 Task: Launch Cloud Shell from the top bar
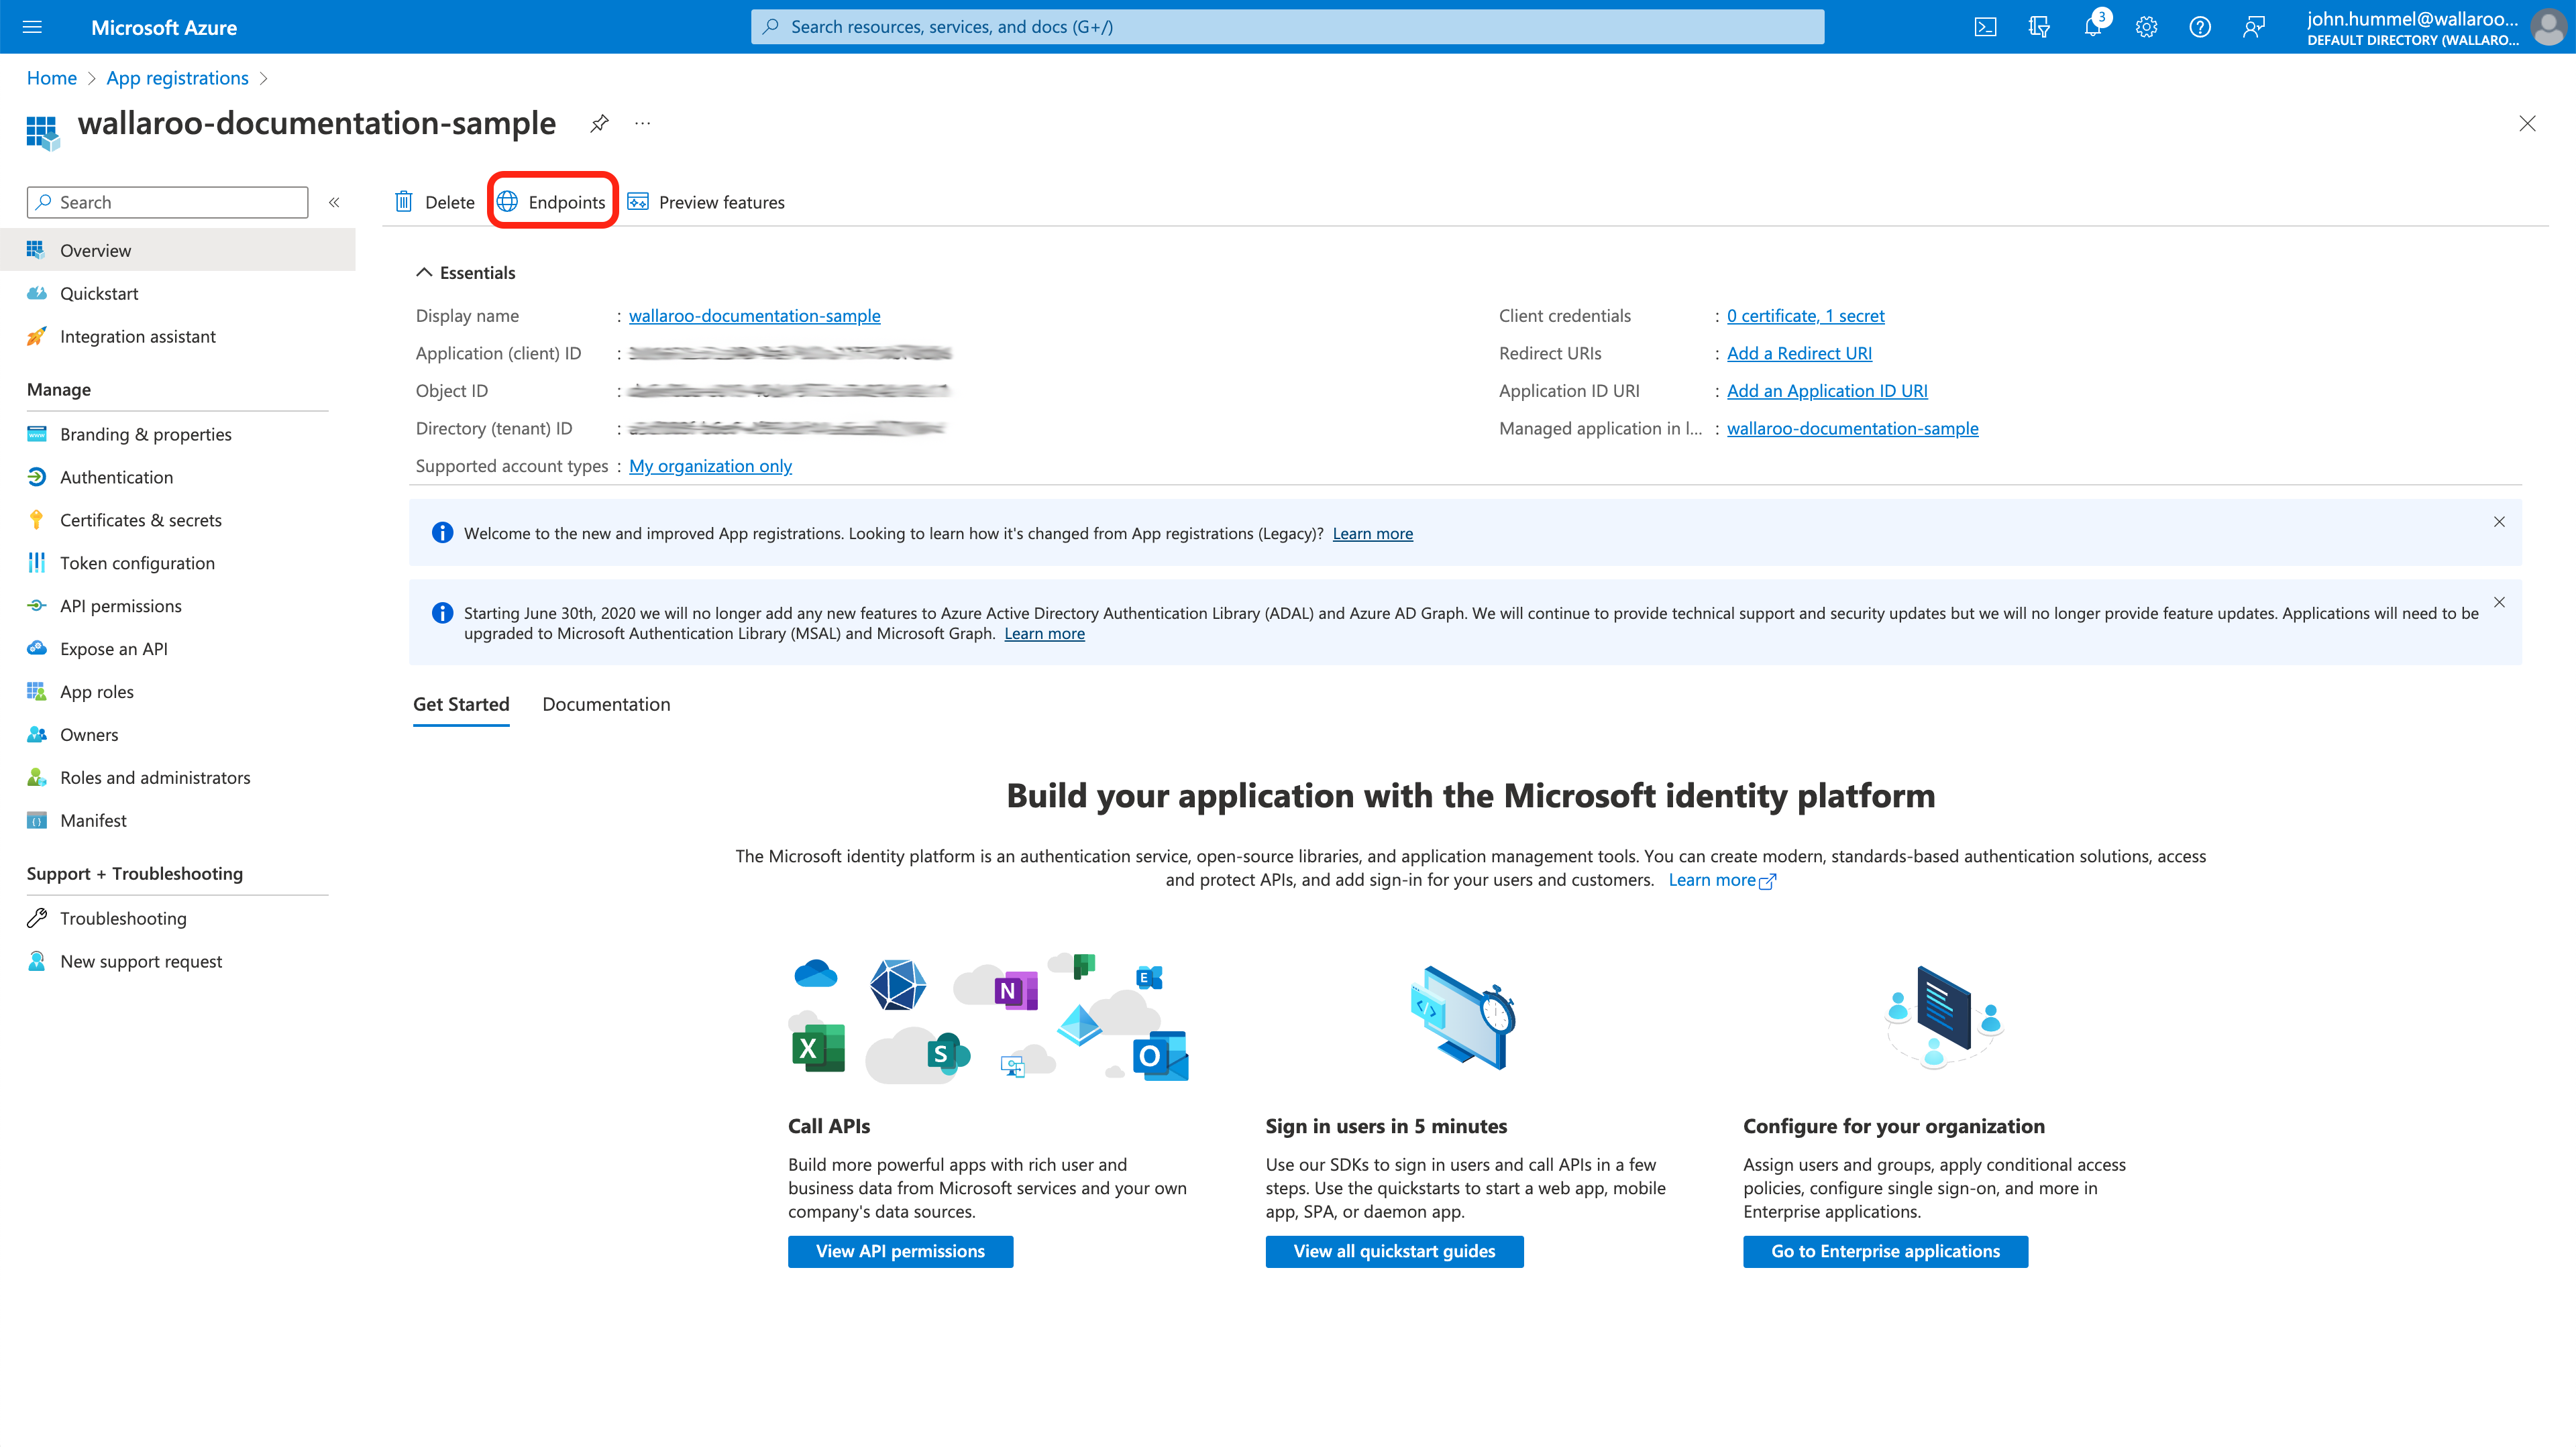coord(1986,27)
